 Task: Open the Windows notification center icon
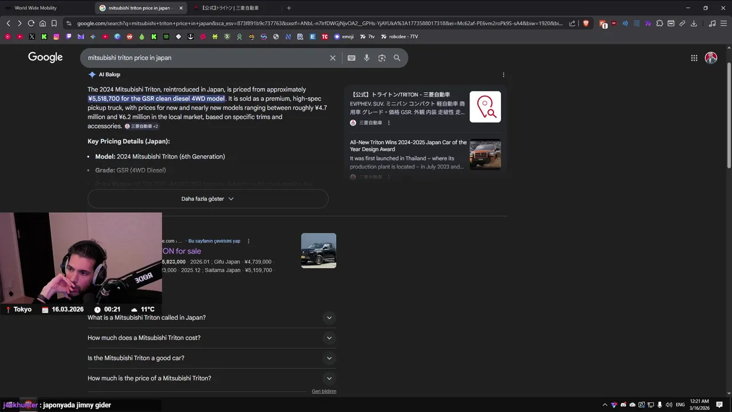719,405
